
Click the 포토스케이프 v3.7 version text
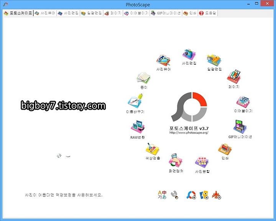189,128
